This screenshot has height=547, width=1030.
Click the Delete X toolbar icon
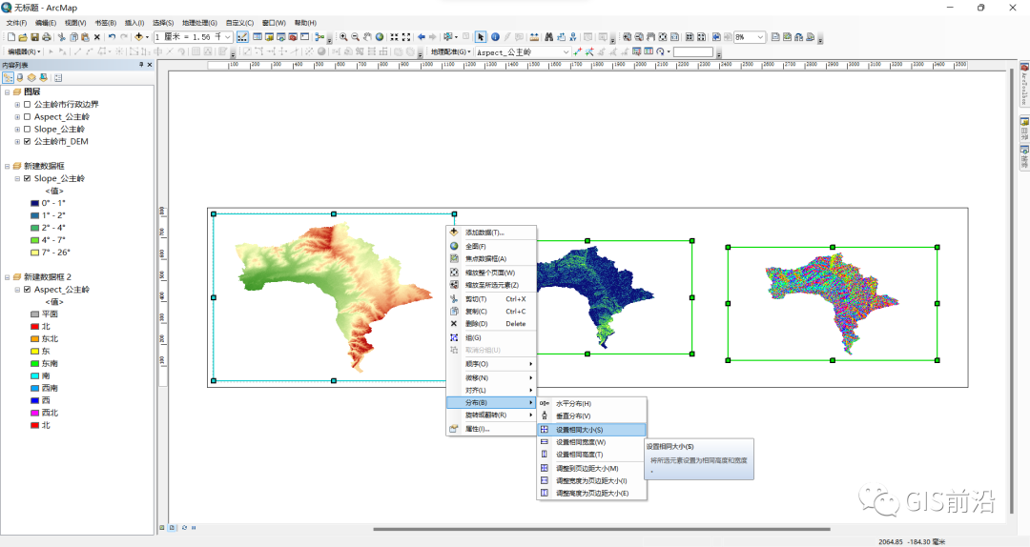click(x=97, y=37)
